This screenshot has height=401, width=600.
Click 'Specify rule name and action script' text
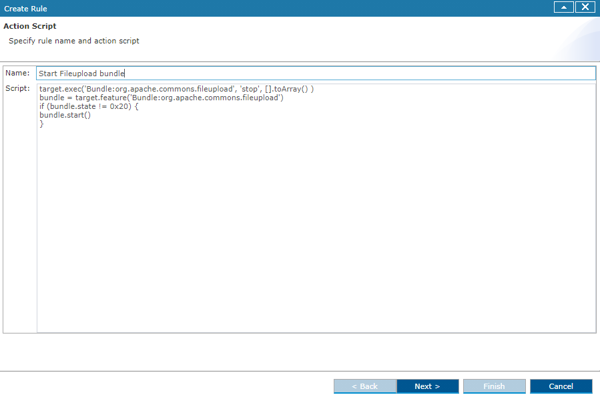pyautogui.click(x=74, y=41)
